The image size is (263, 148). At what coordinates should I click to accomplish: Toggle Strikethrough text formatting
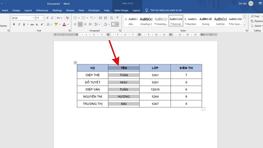32,24
